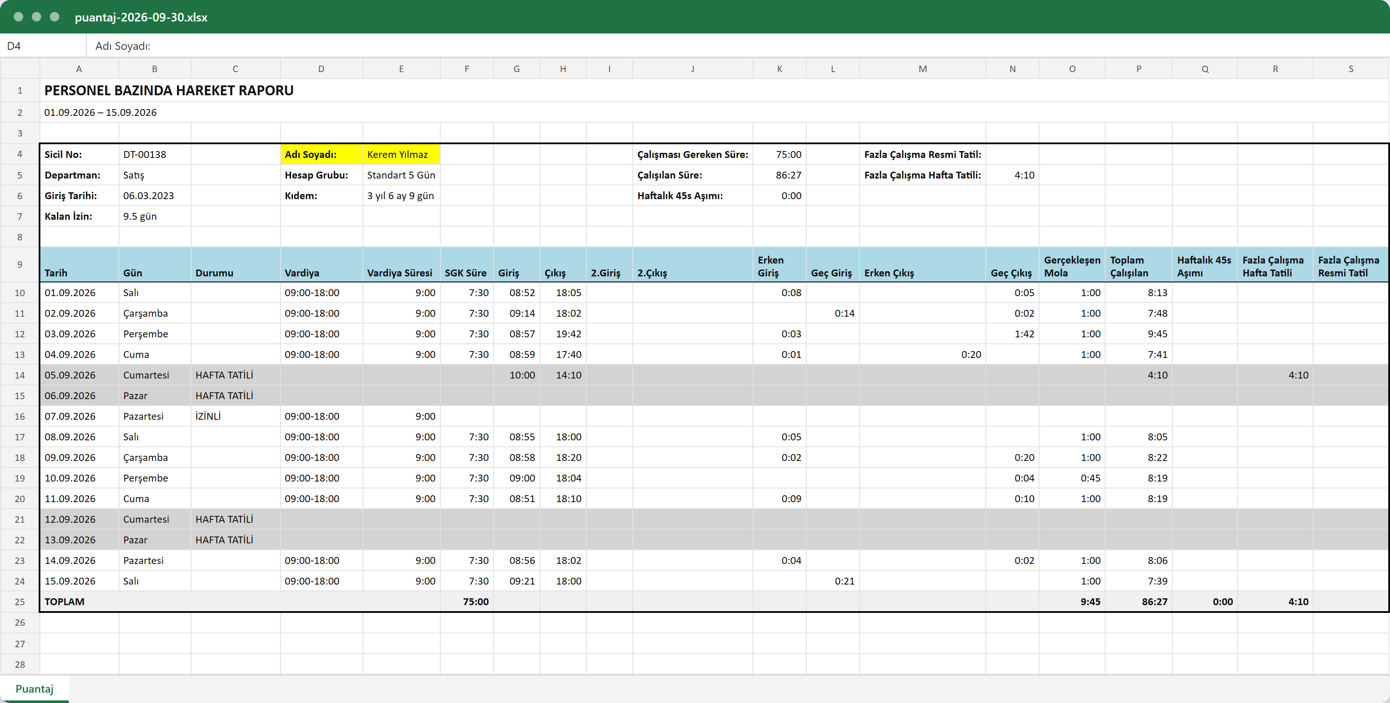
Task: Select the 0:21 late entry cell
Action: tap(832, 581)
